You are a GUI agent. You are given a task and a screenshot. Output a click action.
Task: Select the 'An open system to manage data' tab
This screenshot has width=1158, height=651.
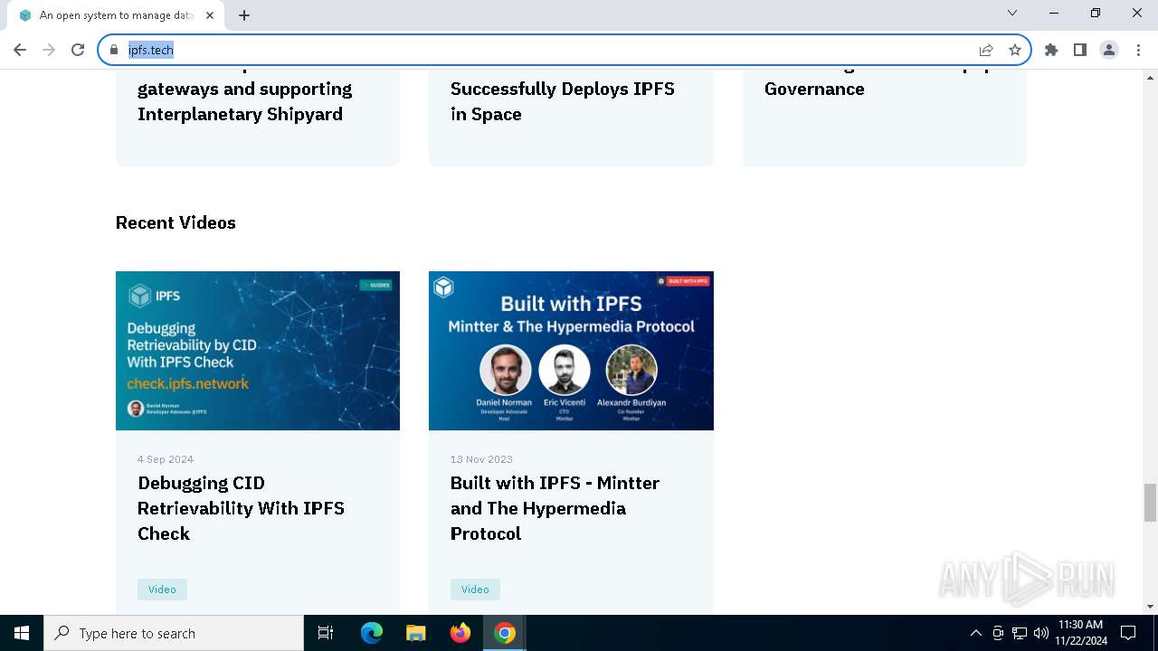tap(116, 15)
